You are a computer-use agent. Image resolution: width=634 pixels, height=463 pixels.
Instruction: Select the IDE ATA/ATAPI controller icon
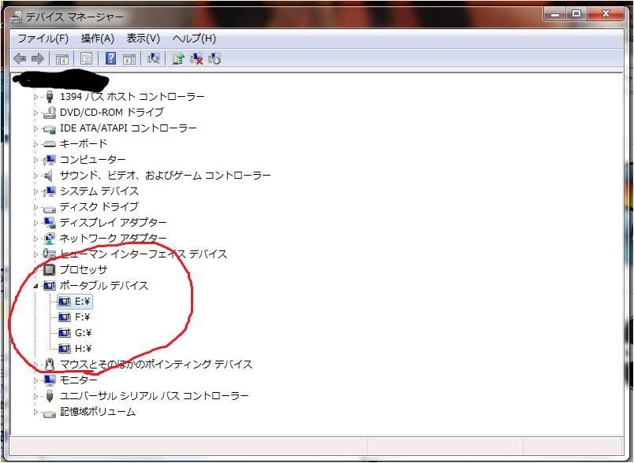click(x=50, y=129)
